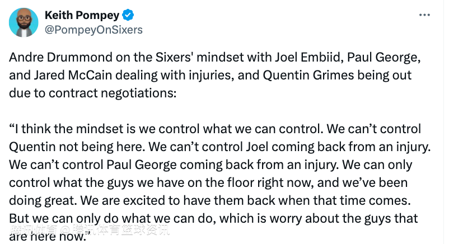Click the blue verified checkmark badge
Image resolution: width=449 pixels, height=244 pixels.
pos(128,15)
